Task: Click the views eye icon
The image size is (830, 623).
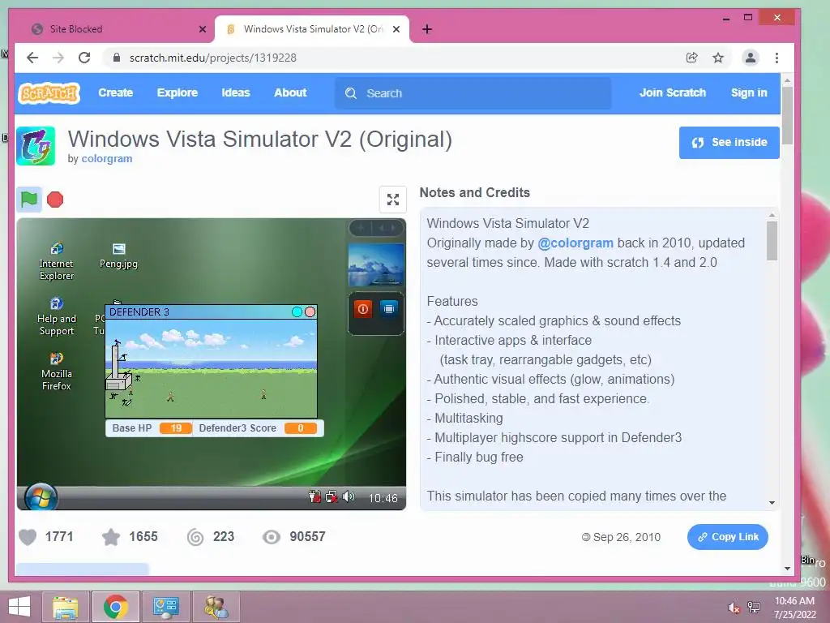Action: click(x=272, y=537)
